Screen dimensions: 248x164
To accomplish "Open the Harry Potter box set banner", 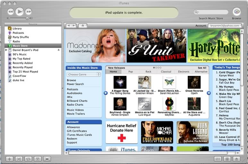I will coord(214,46).
